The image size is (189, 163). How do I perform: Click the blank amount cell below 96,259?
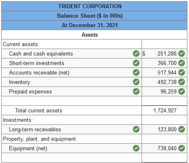164,101
